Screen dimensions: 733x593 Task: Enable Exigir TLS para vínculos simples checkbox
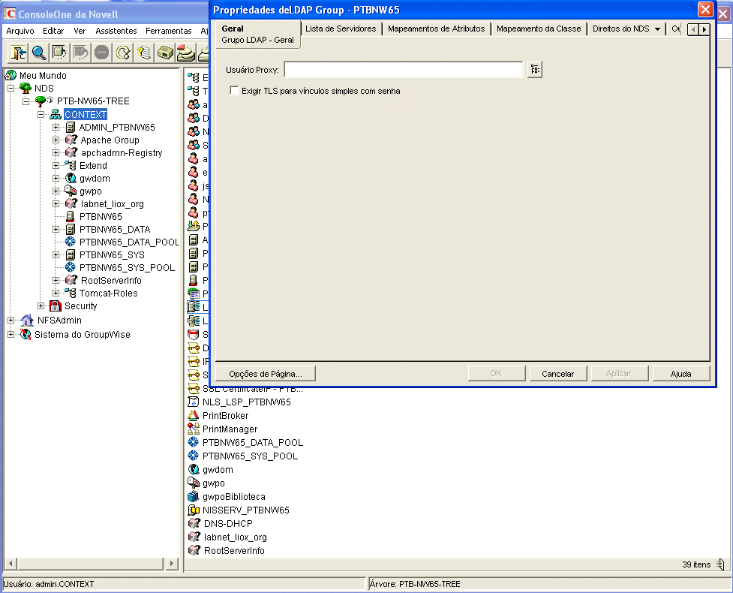click(234, 91)
